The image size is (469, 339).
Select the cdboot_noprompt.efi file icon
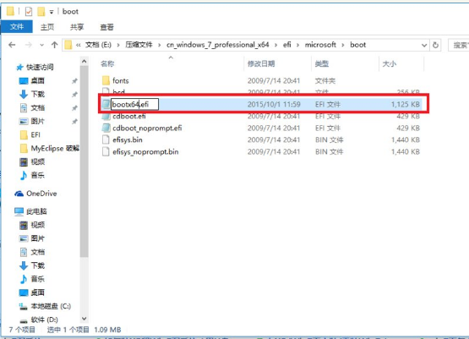106,128
